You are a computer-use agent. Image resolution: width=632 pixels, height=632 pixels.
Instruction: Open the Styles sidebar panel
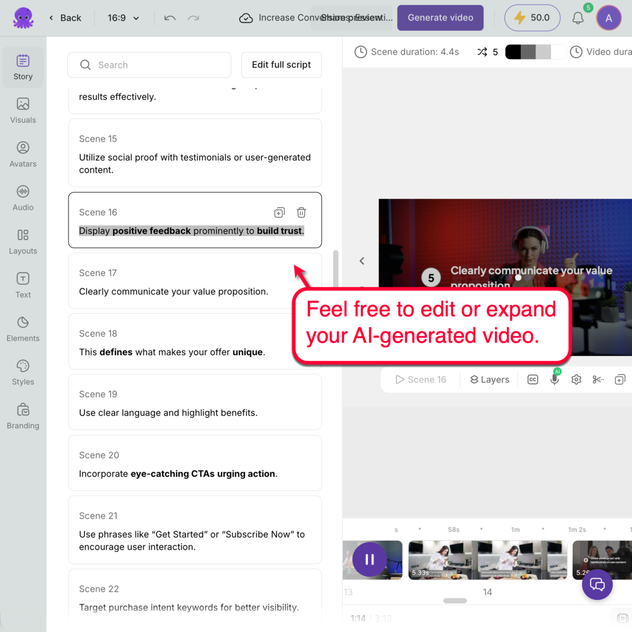(x=23, y=373)
